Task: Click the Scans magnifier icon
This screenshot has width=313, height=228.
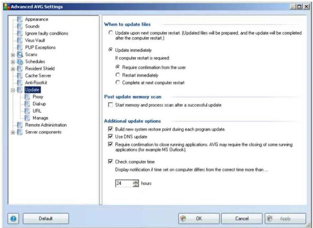Action: [x=20, y=54]
